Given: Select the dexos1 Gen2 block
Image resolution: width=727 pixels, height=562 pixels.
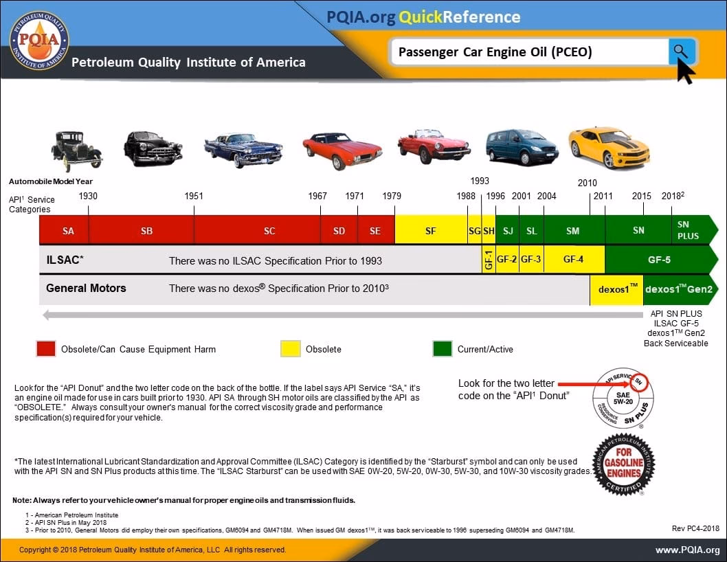Looking at the screenshot, I should pos(681,289).
